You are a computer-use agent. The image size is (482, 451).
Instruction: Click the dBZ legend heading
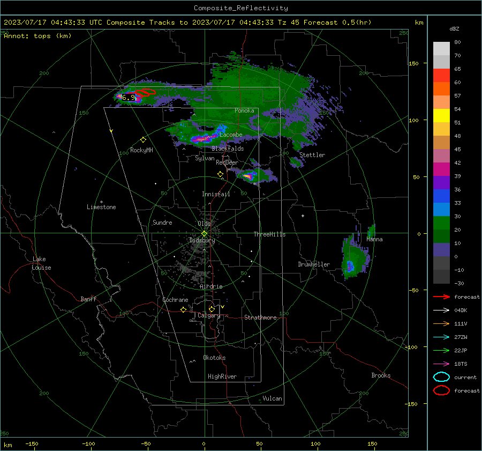point(454,29)
